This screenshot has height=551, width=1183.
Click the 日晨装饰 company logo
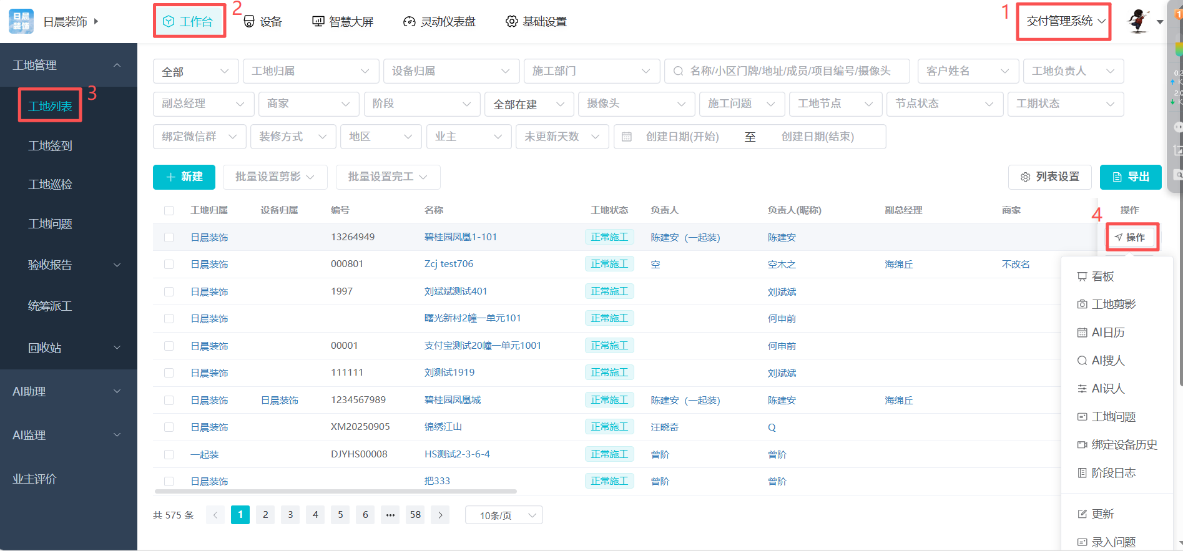pyautogui.click(x=21, y=21)
